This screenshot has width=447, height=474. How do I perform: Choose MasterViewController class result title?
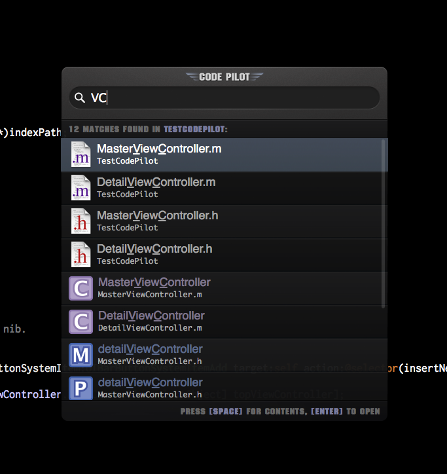154,282
